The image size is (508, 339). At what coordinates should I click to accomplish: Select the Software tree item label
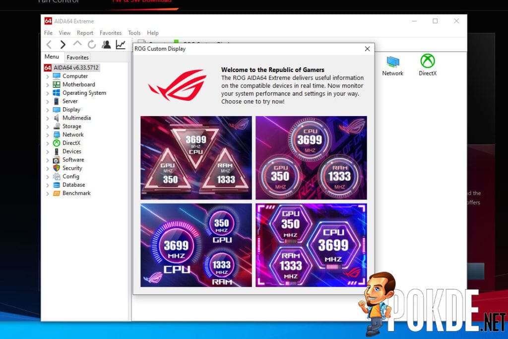73,160
